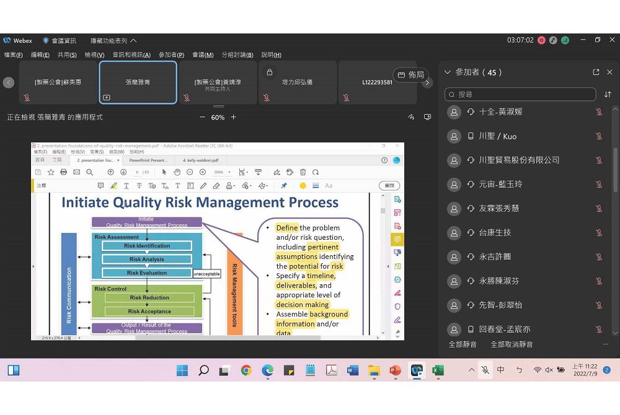The image size is (620, 415).
Task: Click the participant 搜尋 search field
Action: pyautogui.click(x=520, y=94)
